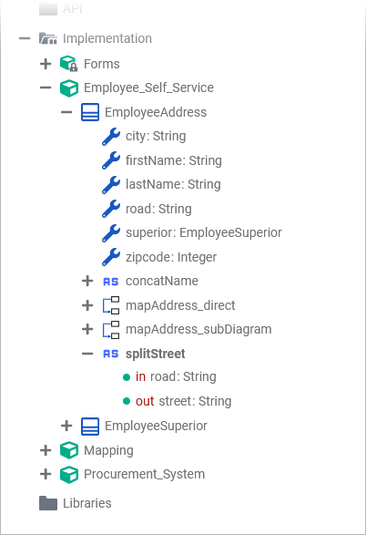Click the EmployeeAddress class icon
Screen dimensions: 366x535
90,112
